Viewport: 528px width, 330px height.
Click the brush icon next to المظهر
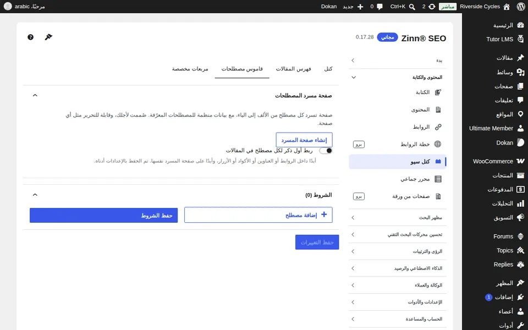[x=521, y=283]
